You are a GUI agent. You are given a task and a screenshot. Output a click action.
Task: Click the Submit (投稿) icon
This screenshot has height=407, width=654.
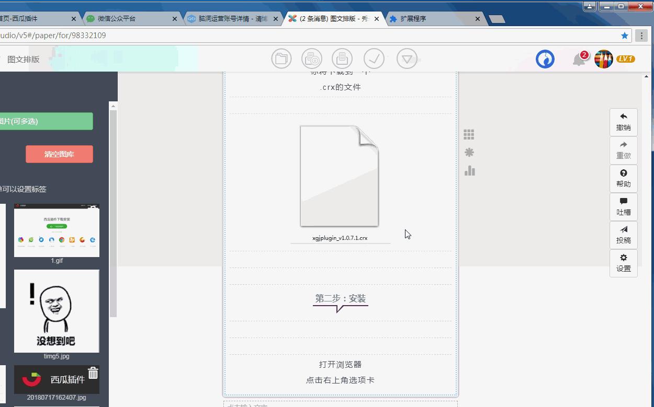point(623,235)
